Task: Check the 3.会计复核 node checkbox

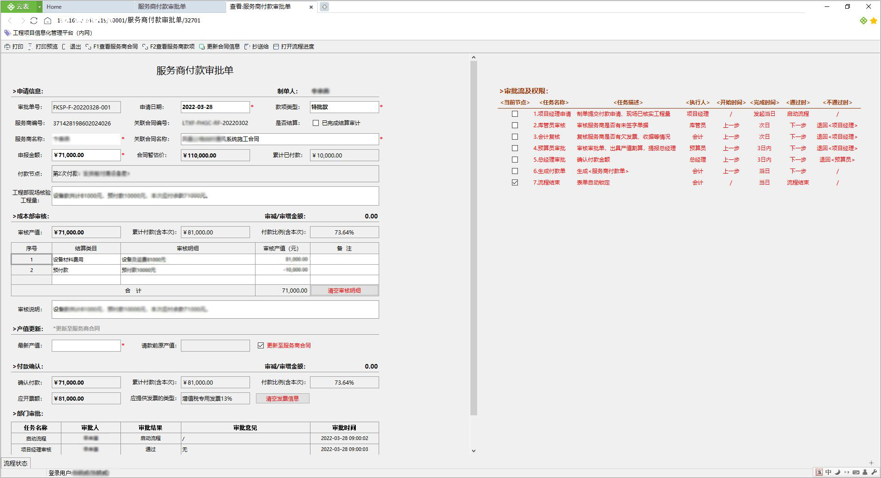Action: pyautogui.click(x=515, y=137)
